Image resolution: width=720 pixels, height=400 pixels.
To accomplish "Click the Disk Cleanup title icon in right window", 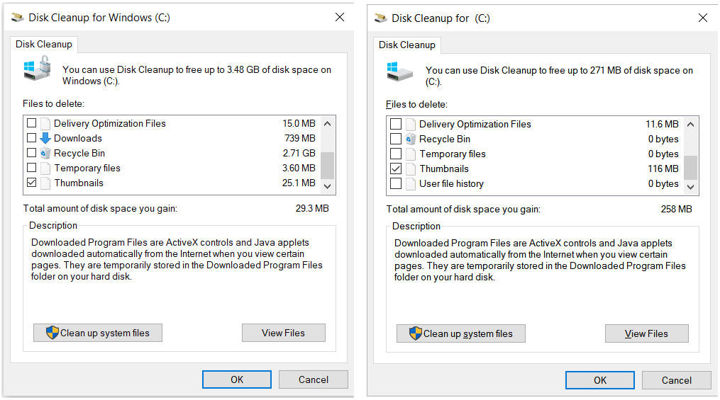I will pyautogui.click(x=381, y=18).
